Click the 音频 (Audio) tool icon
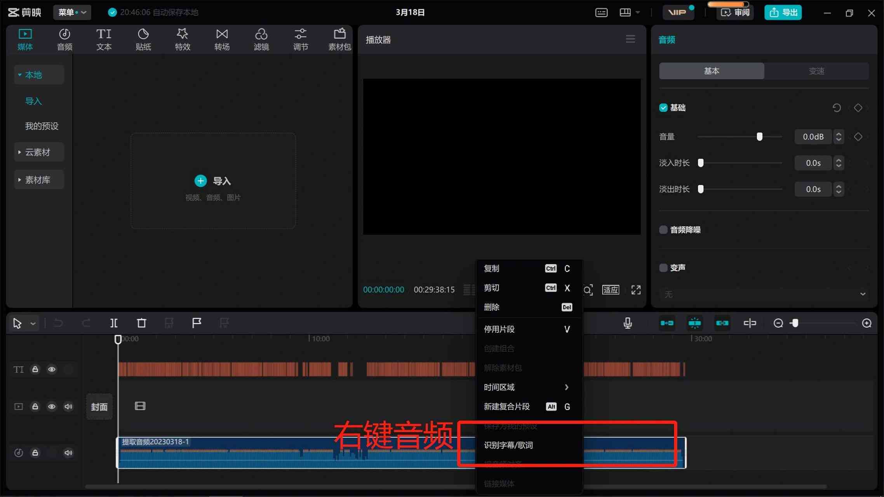 [64, 38]
